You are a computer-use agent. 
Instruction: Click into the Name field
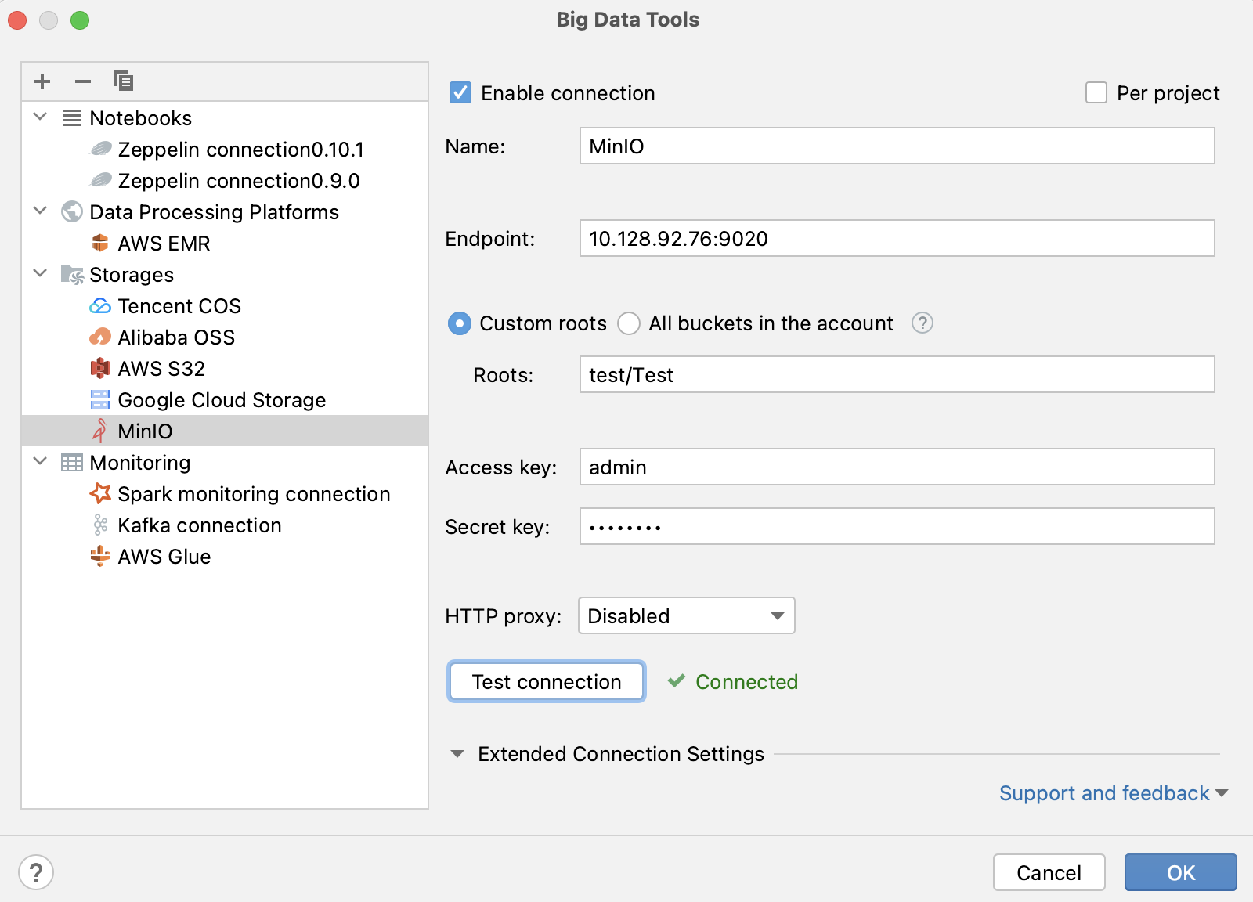[897, 146]
